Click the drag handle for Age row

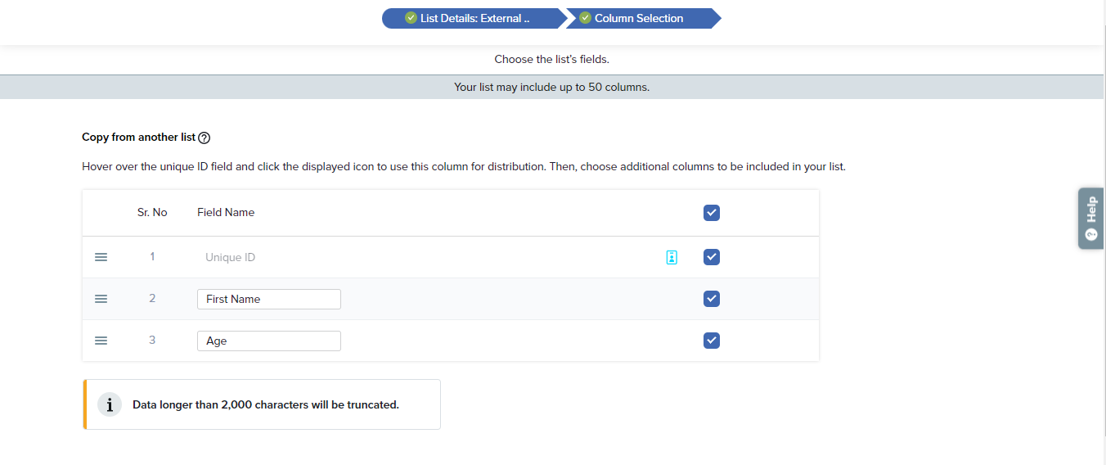(x=101, y=341)
